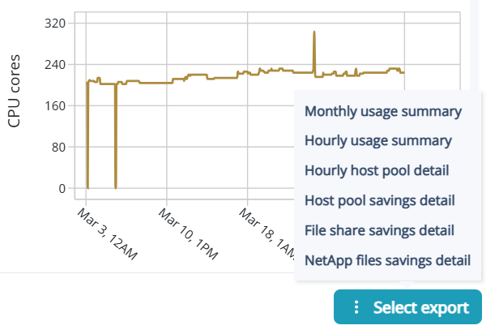499x334 pixels.
Task: Click the Mar 10, 1PM date label
Action: coord(188,233)
